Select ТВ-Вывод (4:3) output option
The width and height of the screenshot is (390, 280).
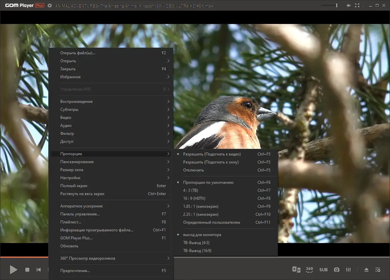tap(196, 243)
